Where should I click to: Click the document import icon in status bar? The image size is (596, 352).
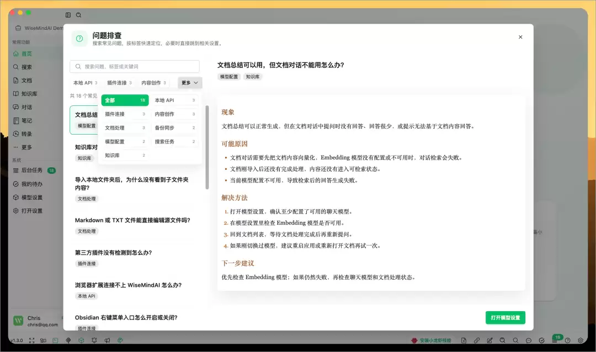pyautogui.click(x=464, y=340)
